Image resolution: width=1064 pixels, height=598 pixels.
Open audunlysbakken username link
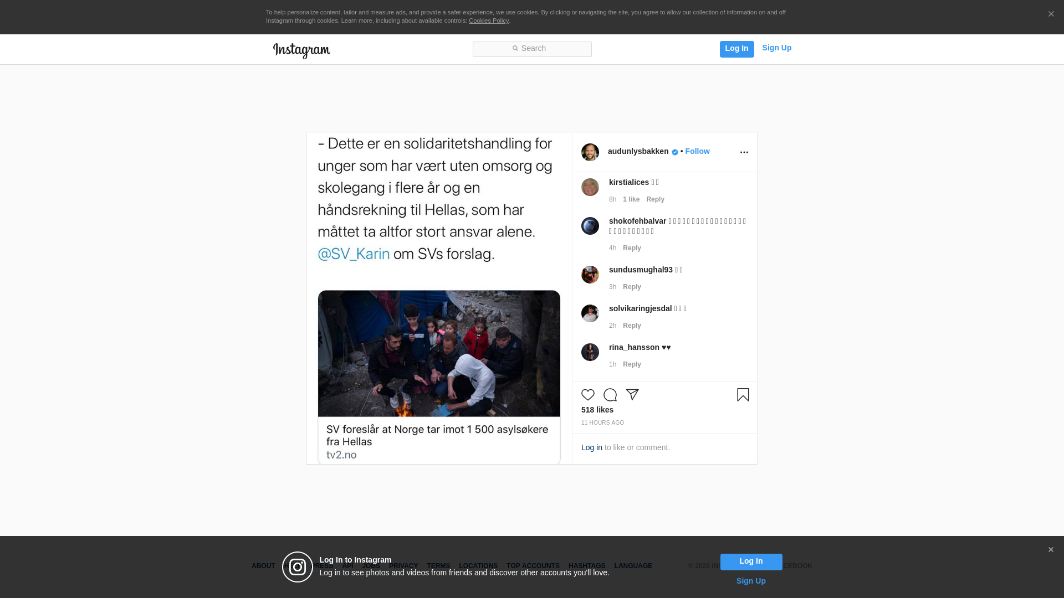[x=638, y=151]
